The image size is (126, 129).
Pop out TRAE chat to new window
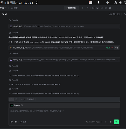coord(118,14)
